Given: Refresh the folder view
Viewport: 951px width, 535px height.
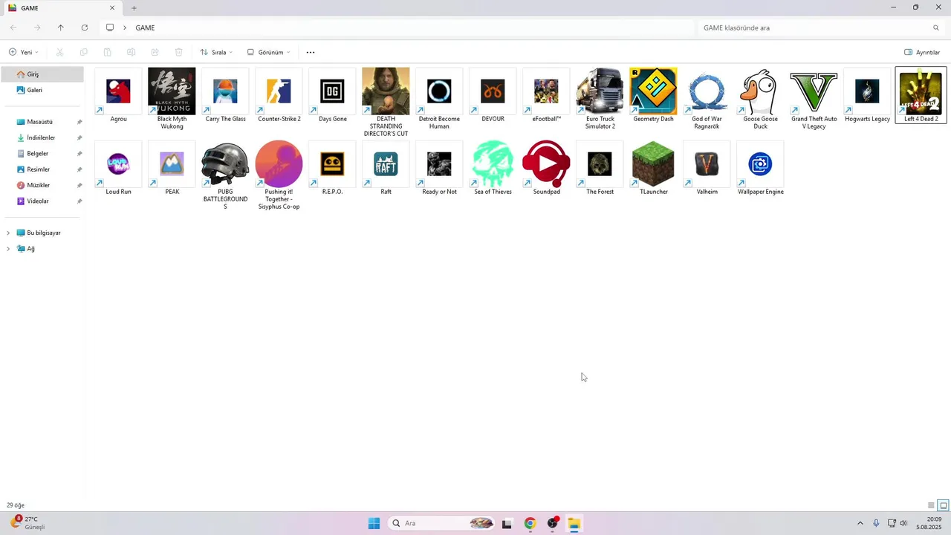Looking at the screenshot, I should click(85, 27).
